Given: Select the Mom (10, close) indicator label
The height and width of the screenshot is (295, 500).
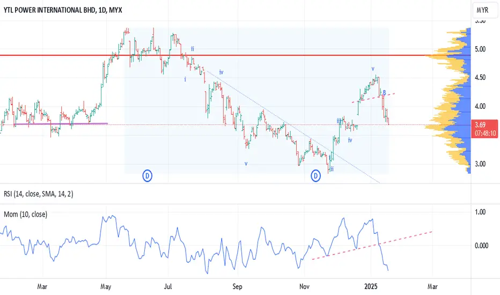Looking at the screenshot, I should coord(26,215).
